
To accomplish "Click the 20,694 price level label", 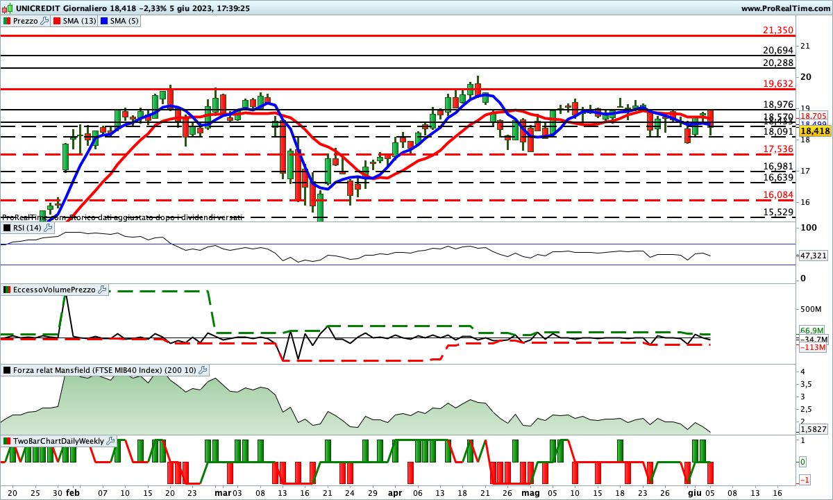I will point(777,50).
